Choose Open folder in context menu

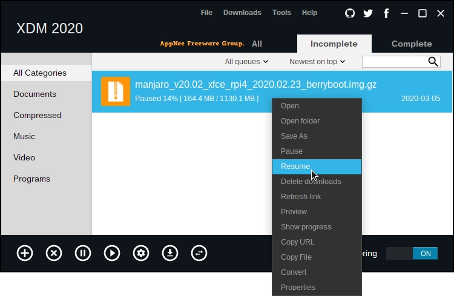(317, 121)
